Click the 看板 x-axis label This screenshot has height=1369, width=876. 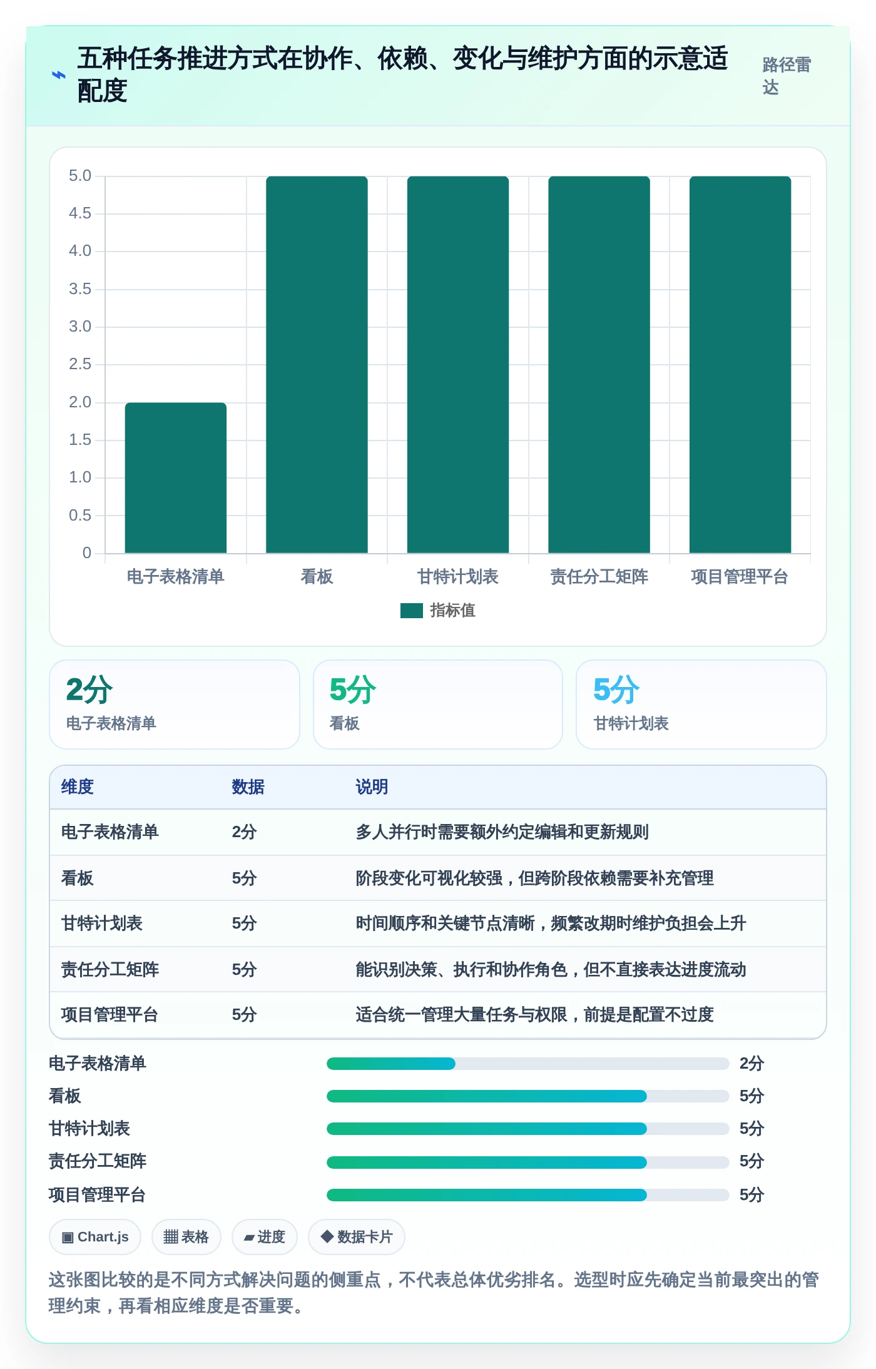317,577
